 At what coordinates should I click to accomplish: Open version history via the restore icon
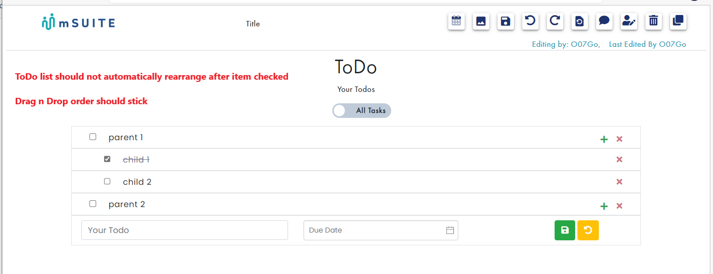(579, 21)
